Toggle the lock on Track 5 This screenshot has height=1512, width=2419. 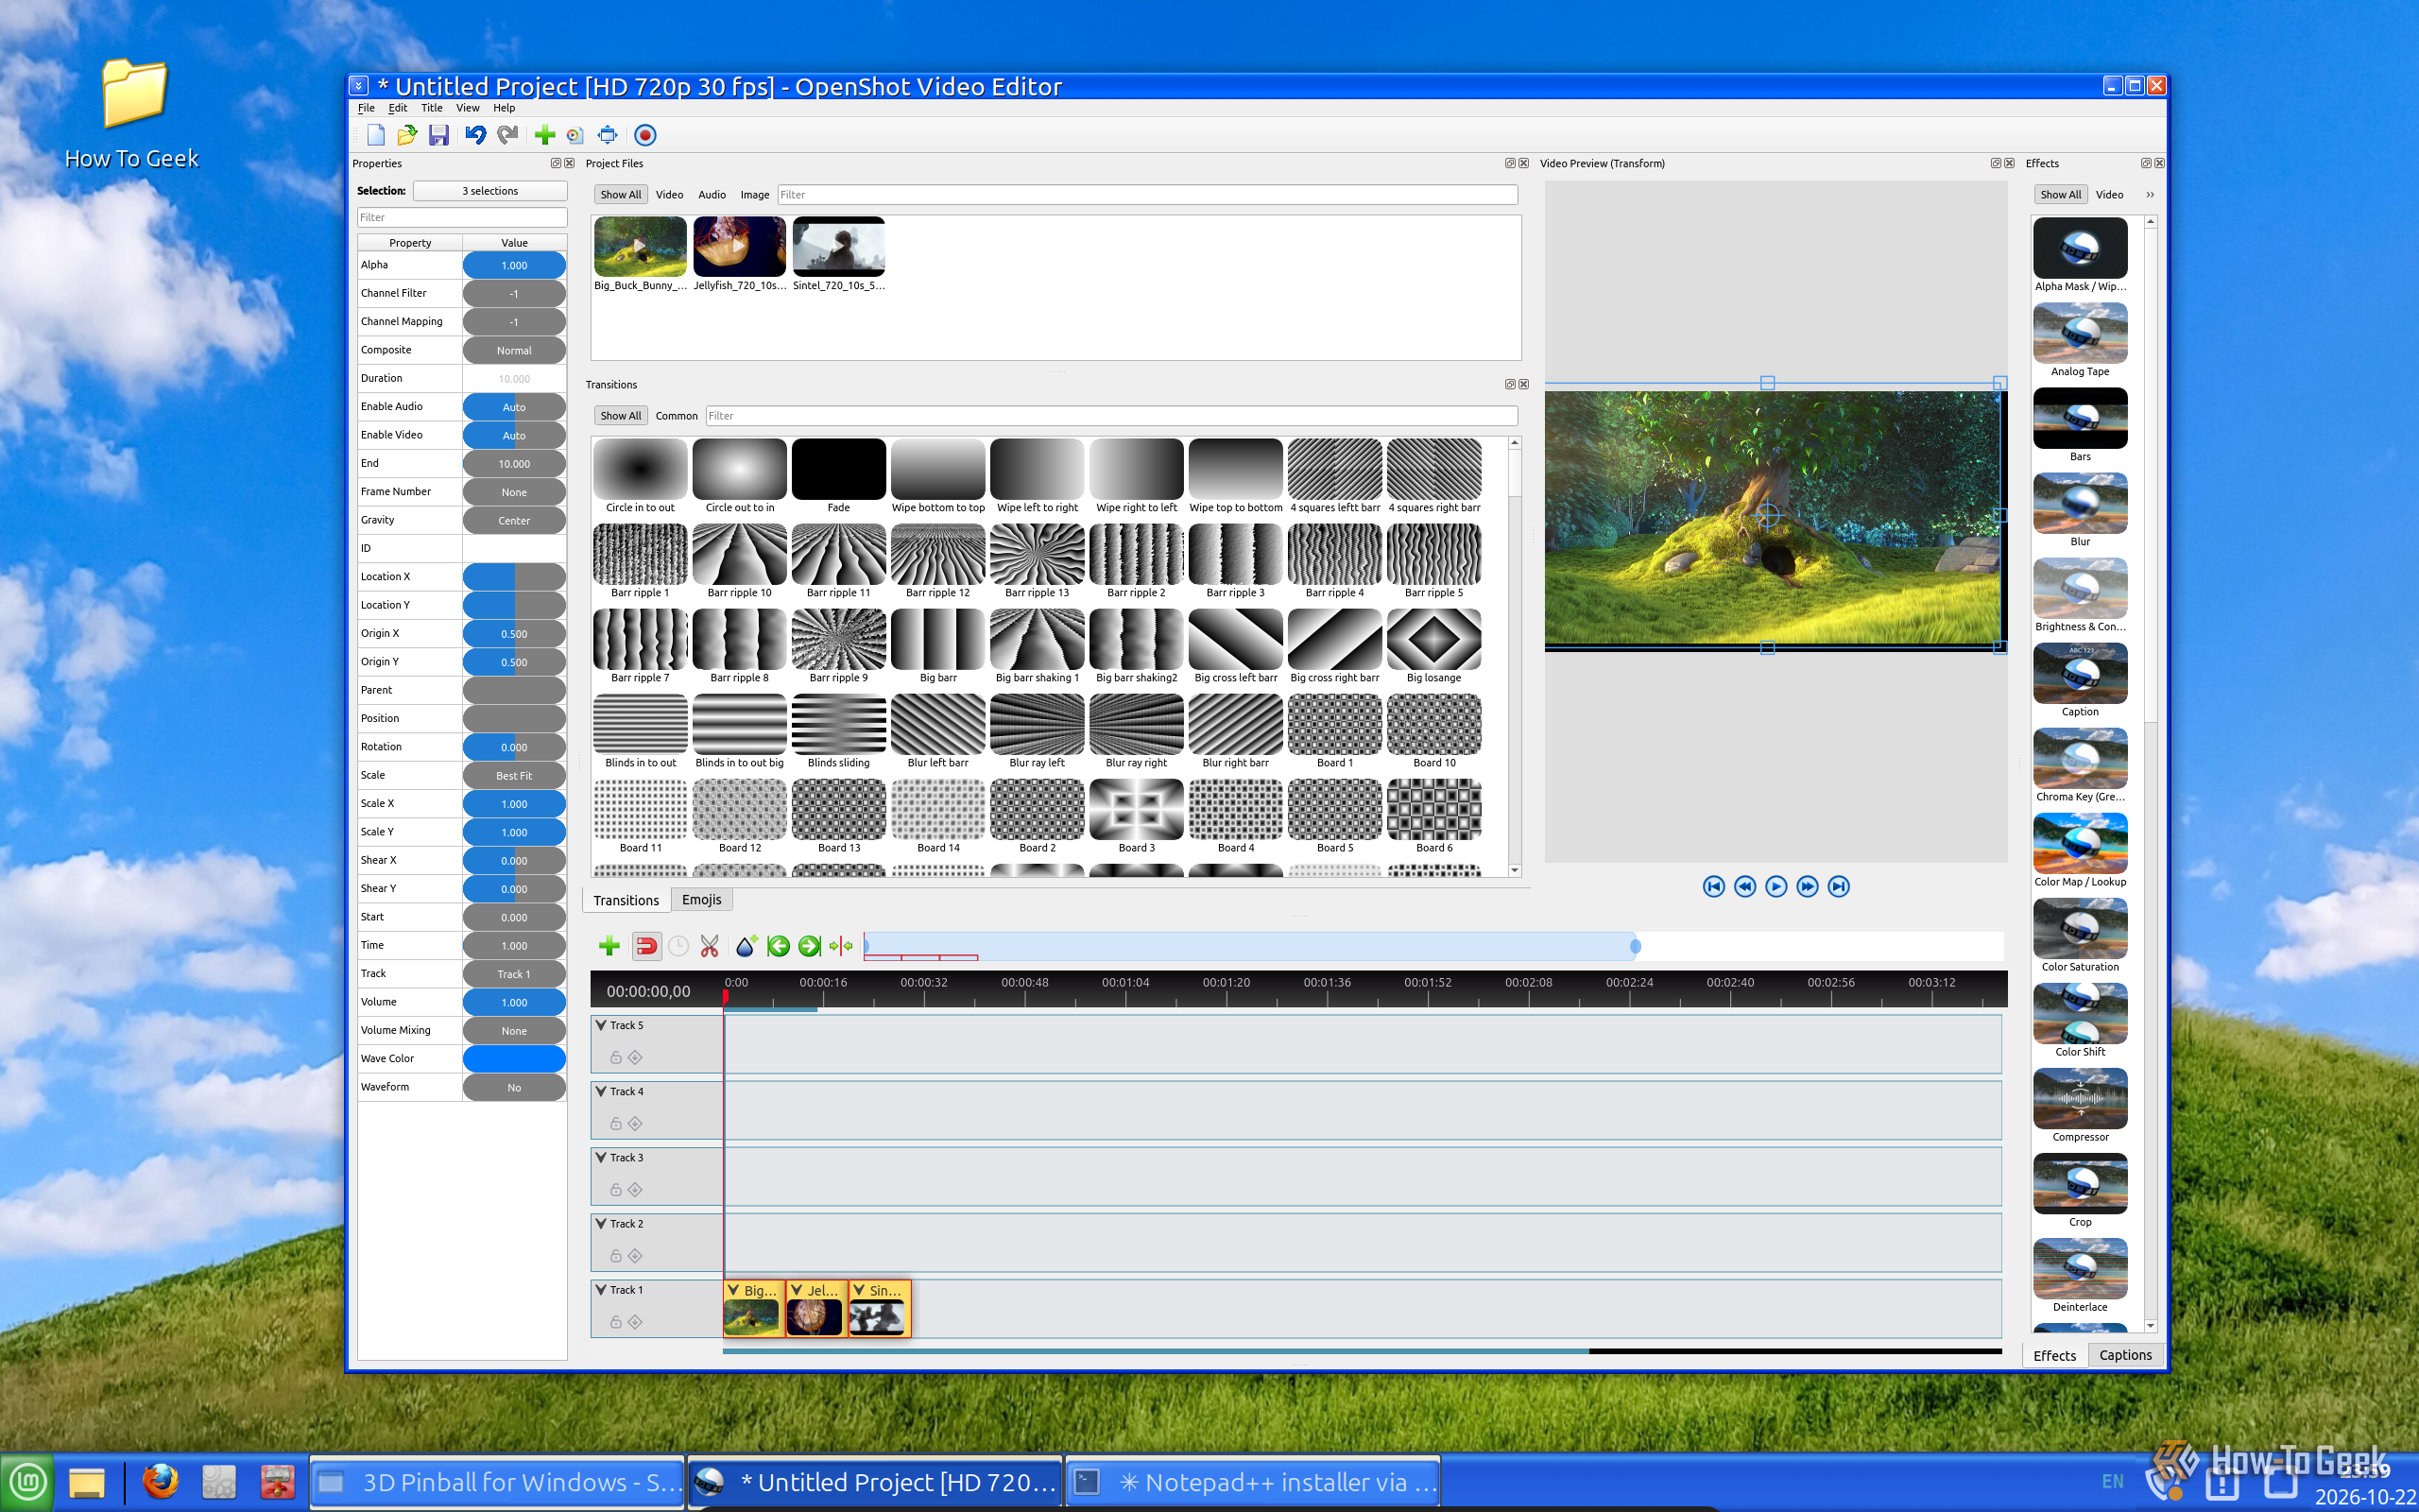616,1057
